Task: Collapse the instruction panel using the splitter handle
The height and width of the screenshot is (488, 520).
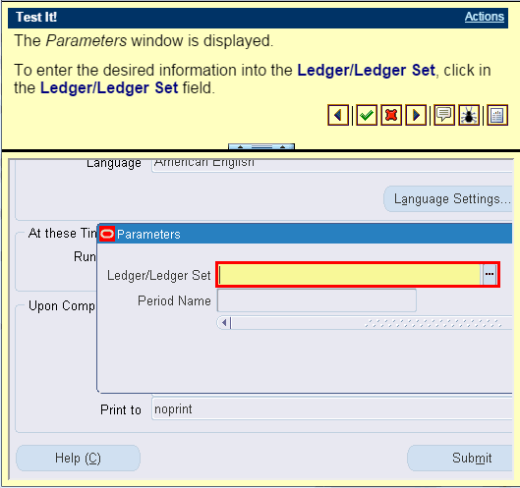Action: [x=261, y=146]
